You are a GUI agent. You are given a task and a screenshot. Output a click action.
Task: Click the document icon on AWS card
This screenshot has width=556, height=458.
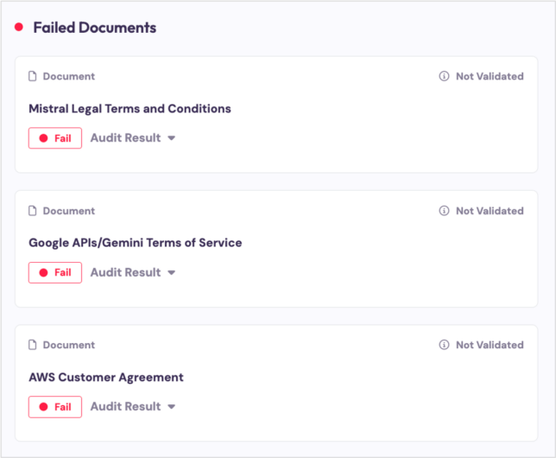(x=33, y=345)
